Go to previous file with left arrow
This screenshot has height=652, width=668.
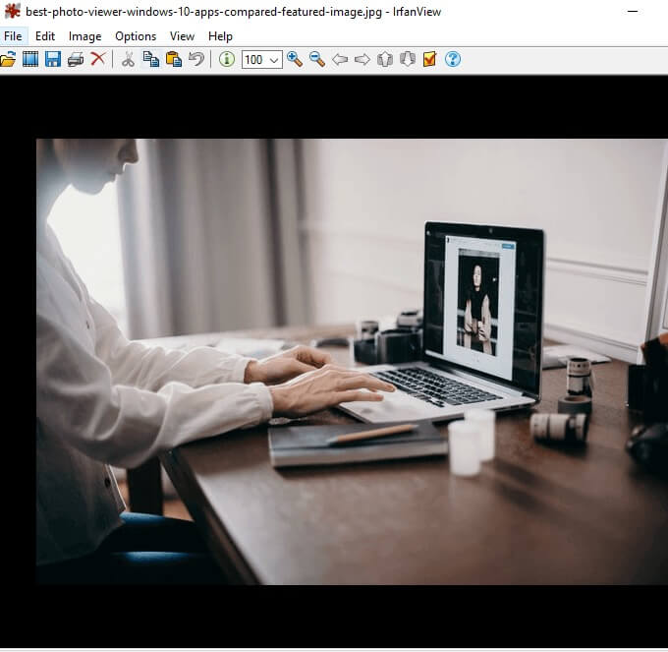click(340, 59)
